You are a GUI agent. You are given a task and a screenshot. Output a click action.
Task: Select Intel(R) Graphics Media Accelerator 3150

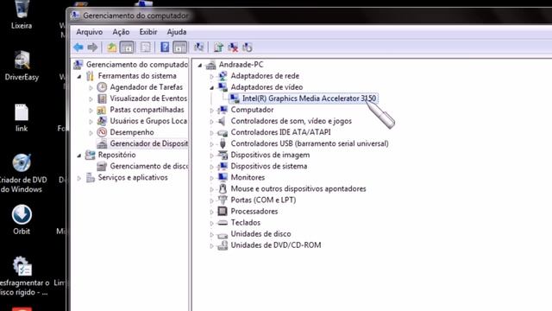tap(309, 98)
